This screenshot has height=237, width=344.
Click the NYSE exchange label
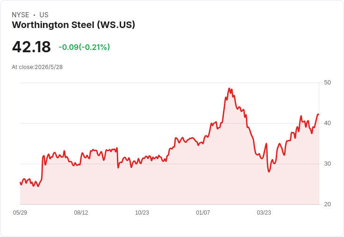point(21,15)
